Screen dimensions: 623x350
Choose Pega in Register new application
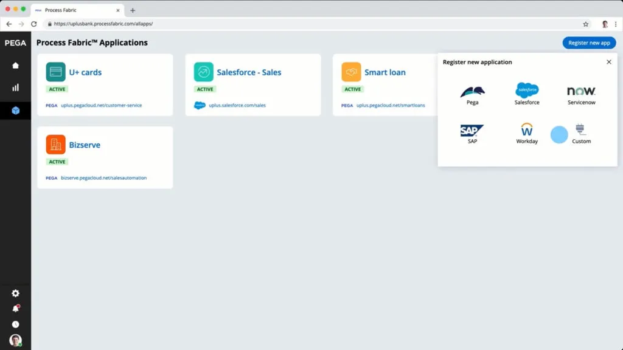click(x=472, y=95)
